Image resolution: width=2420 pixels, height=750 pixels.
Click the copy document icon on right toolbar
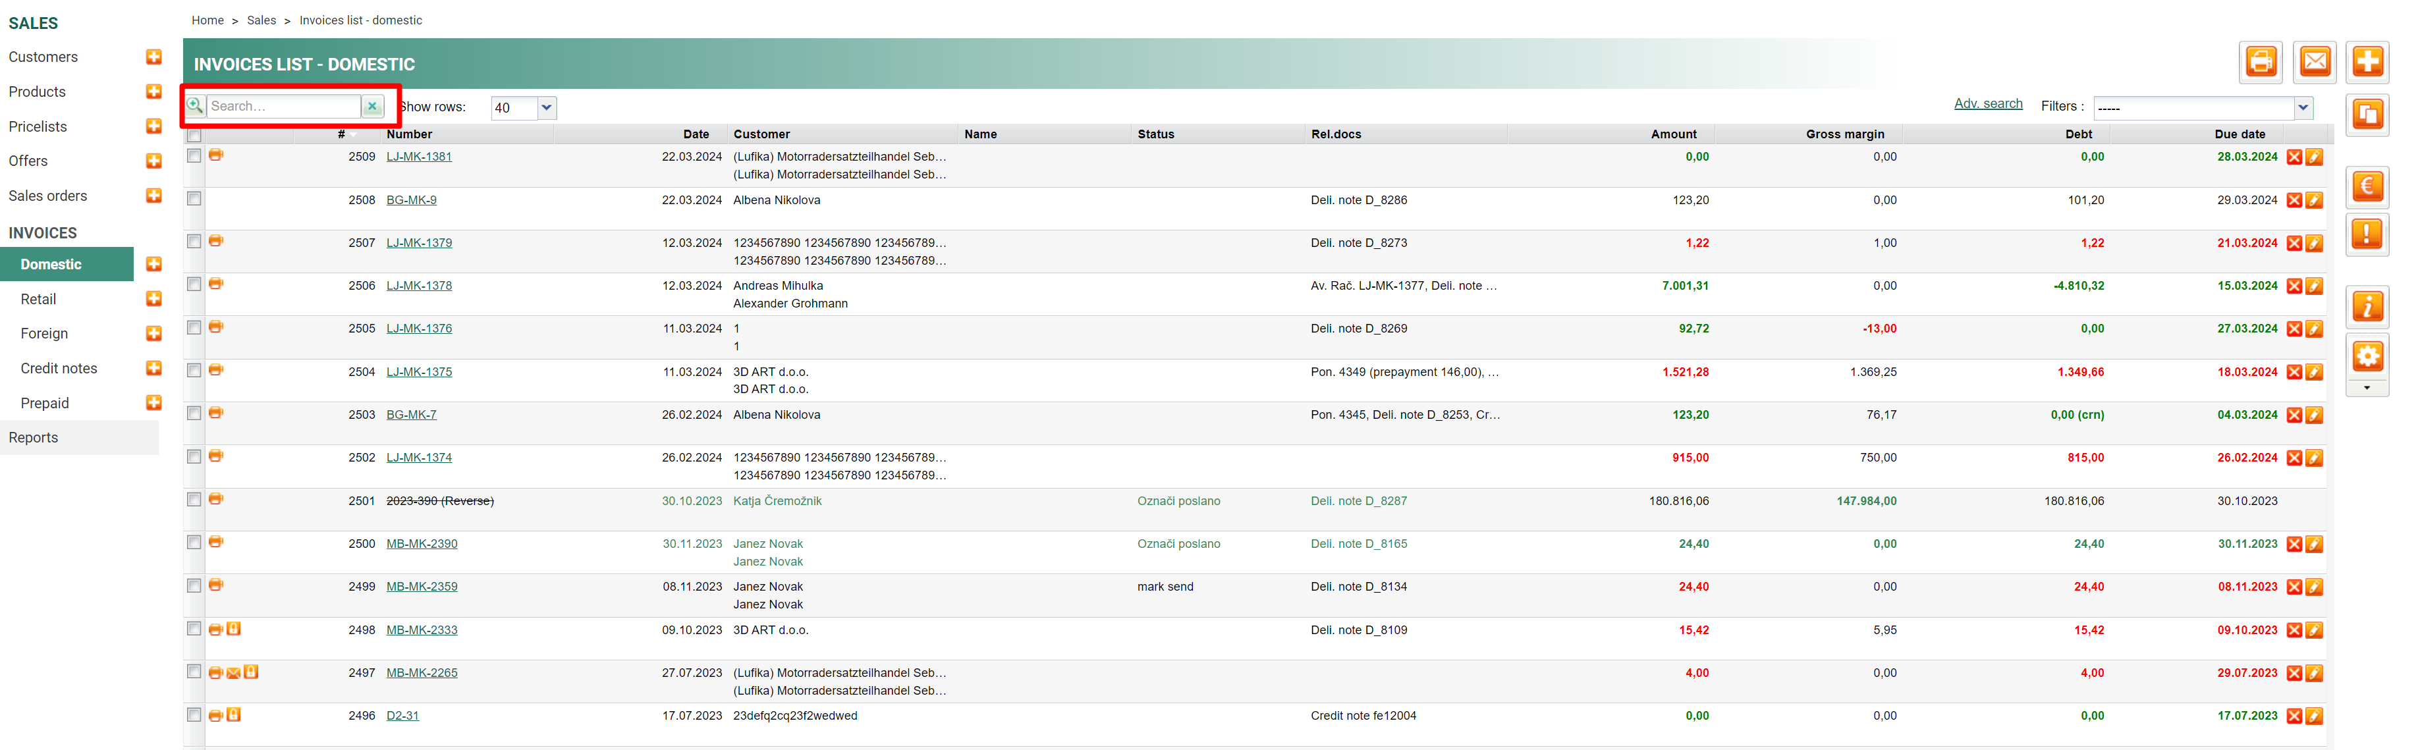pos(2367,115)
